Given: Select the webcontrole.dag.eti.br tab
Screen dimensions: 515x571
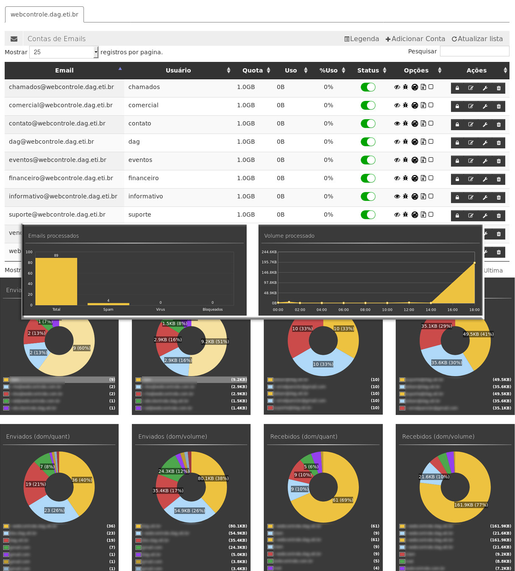Looking at the screenshot, I should pyautogui.click(x=45, y=14).
